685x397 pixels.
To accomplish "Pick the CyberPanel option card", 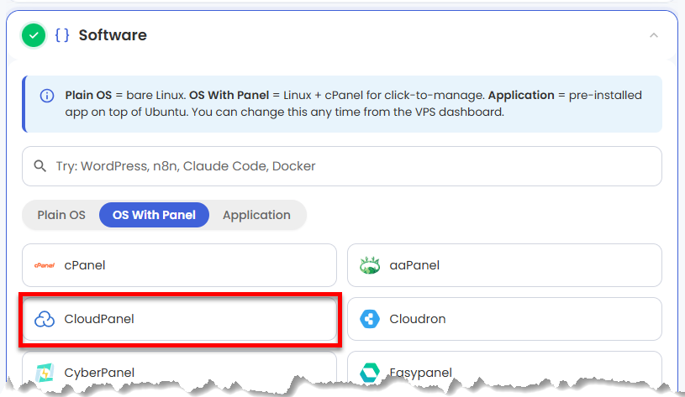I will point(180,369).
